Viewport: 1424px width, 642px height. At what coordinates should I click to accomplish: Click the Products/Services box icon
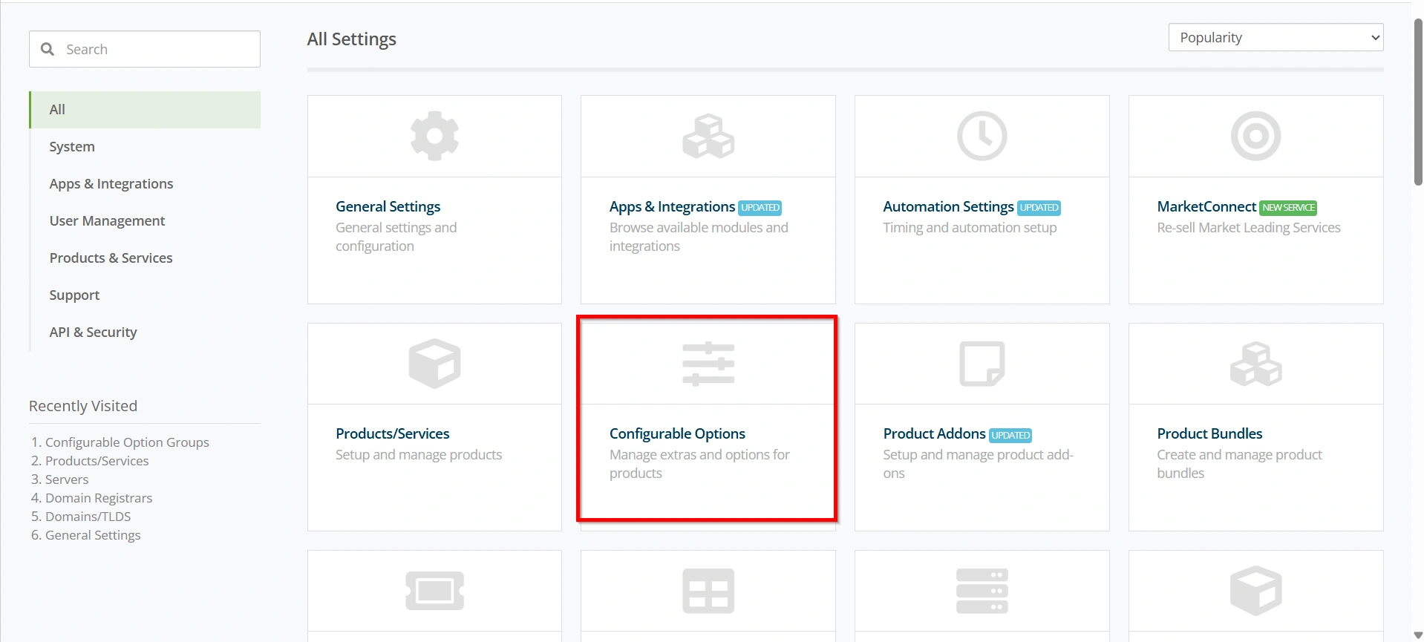tap(434, 364)
